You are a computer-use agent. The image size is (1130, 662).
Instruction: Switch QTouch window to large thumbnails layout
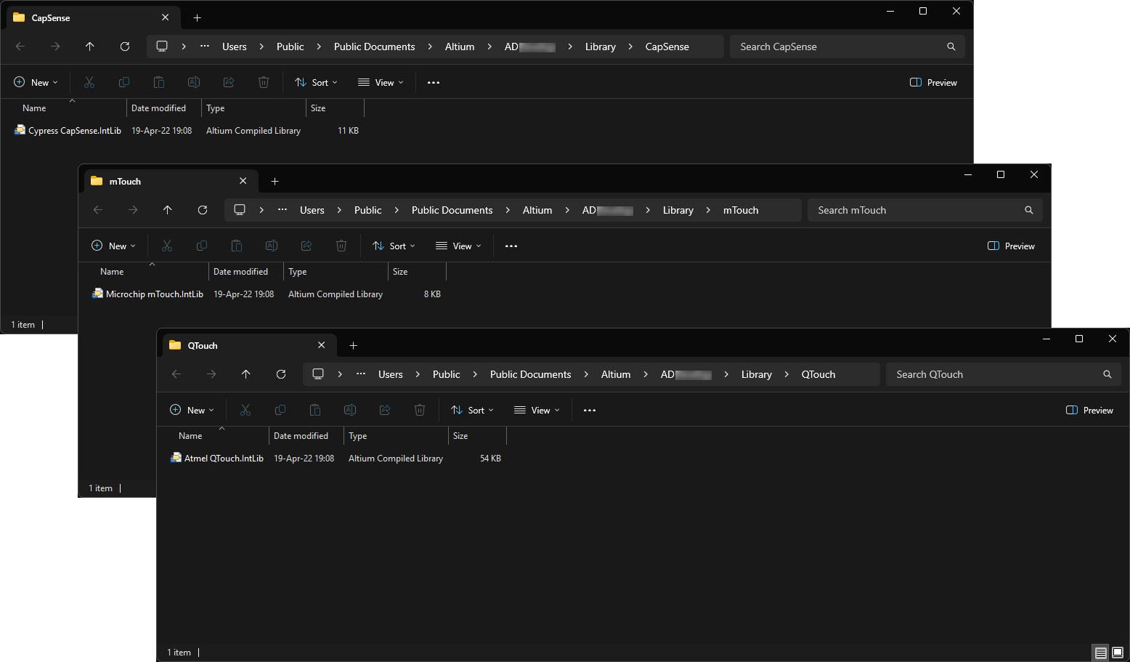pos(1118,653)
